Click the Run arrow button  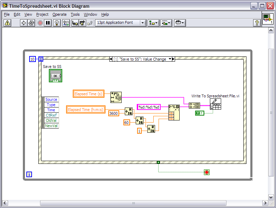point(24,23)
